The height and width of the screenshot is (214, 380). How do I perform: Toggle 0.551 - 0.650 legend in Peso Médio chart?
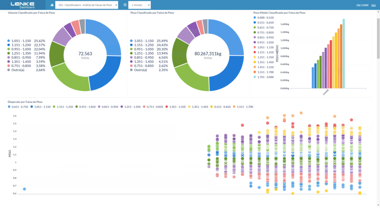tap(263, 23)
